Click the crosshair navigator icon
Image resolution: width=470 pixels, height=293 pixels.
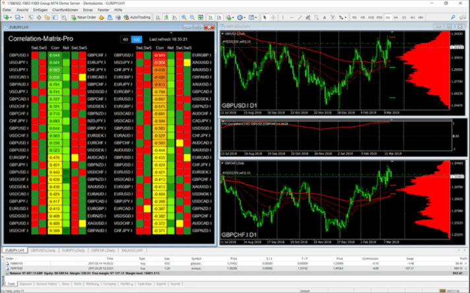(38, 18)
